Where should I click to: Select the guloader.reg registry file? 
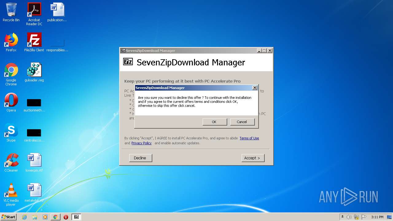[x=34, y=72]
